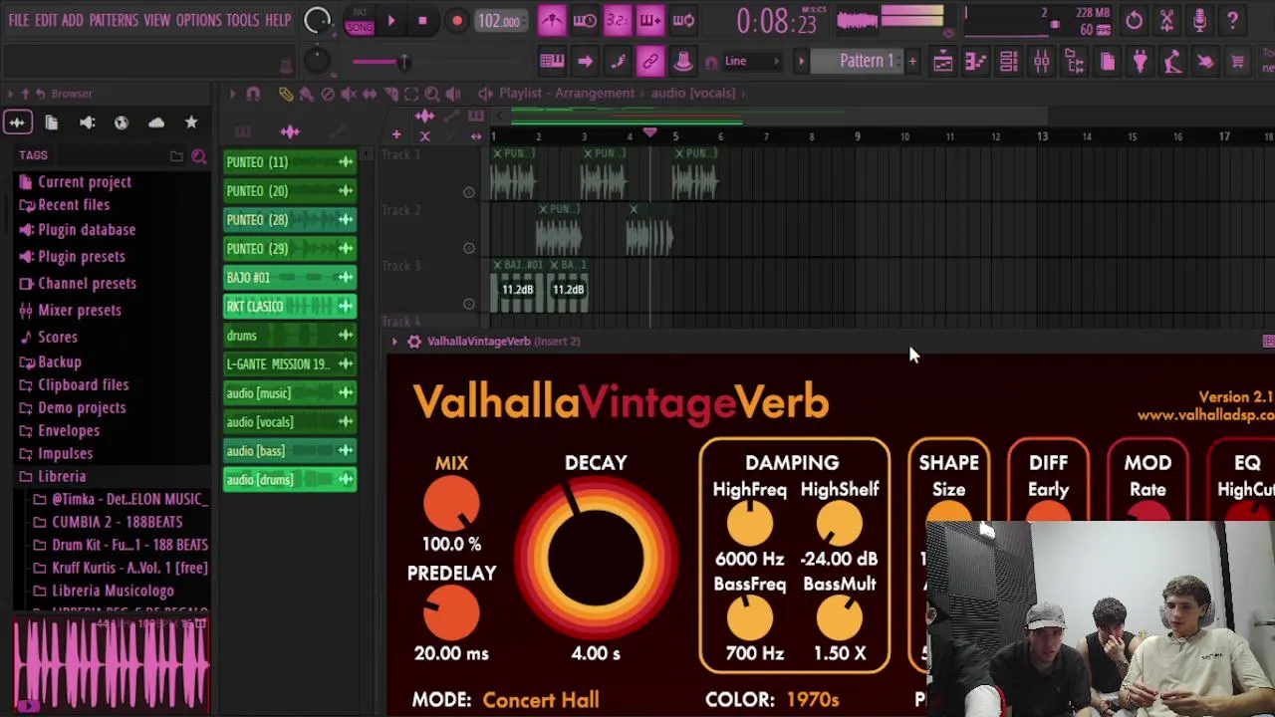Open the ValhallaVintageVerb plugin menu arrow

(x=394, y=342)
